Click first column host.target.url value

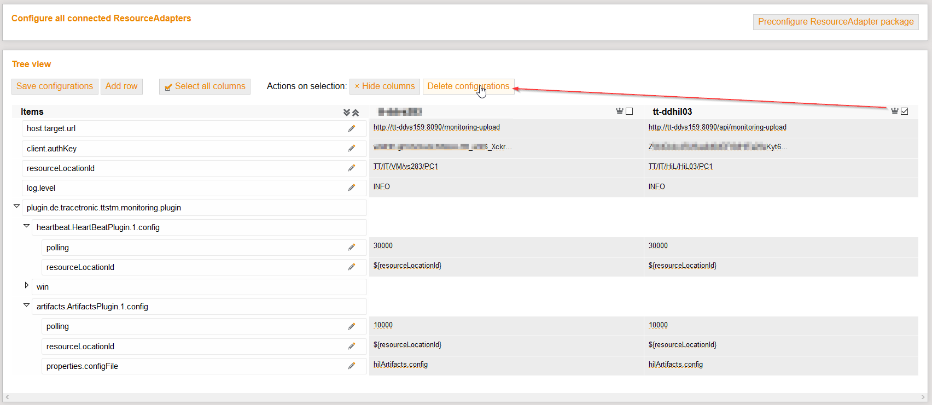tap(436, 127)
